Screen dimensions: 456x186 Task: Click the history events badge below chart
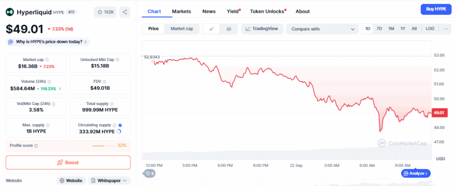(x=150, y=173)
